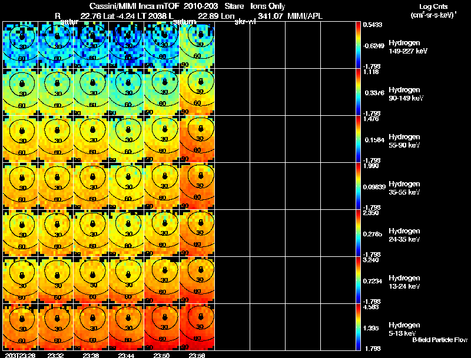
Task: Click the '23:44' time label
Action: [127, 355]
